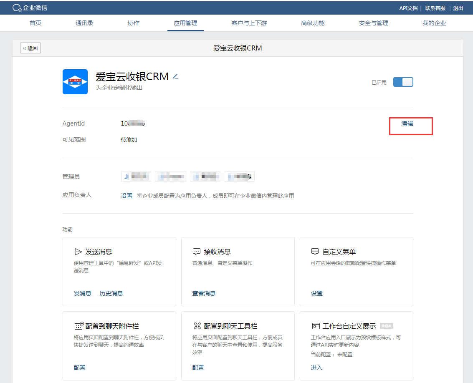Image resolution: width=473 pixels, height=383 pixels.
Task: Click 设置 in the 自定义菜单 card
Action: click(x=317, y=293)
